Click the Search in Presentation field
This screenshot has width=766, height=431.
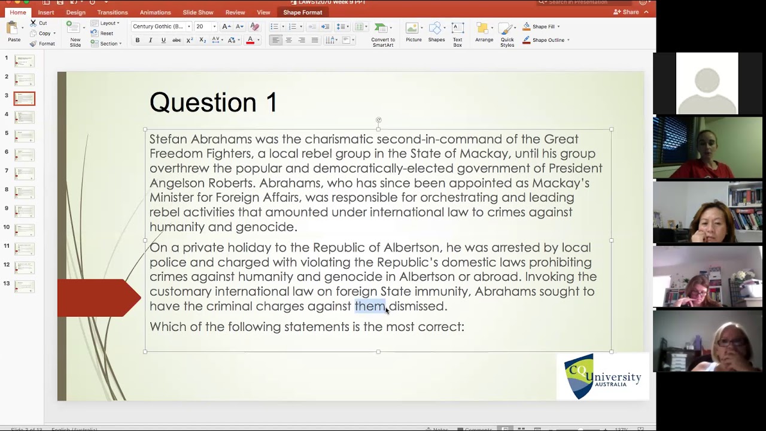tap(583, 2)
